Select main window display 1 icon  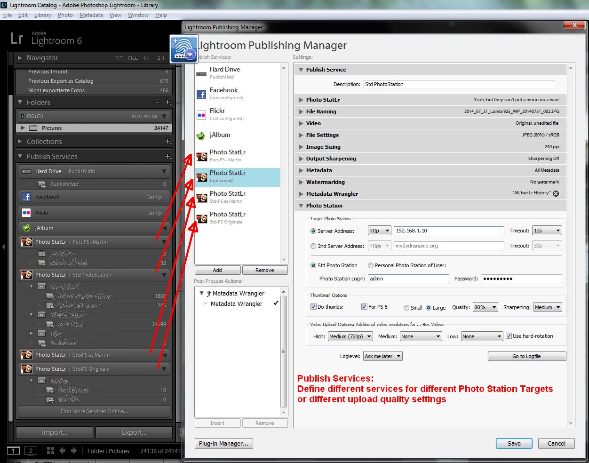pyautogui.click(x=14, y=451)
